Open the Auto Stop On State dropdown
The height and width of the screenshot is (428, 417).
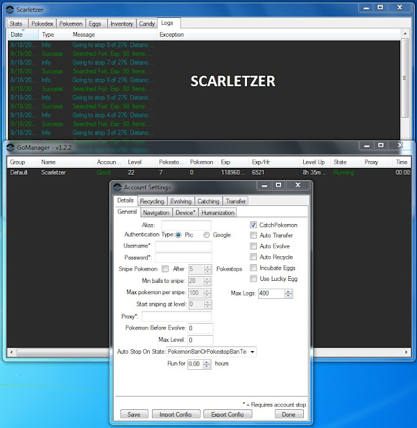coord(252,352)
